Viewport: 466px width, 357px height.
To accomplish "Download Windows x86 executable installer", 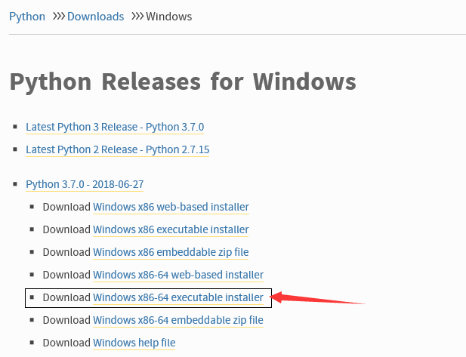I will click(171, 229).
